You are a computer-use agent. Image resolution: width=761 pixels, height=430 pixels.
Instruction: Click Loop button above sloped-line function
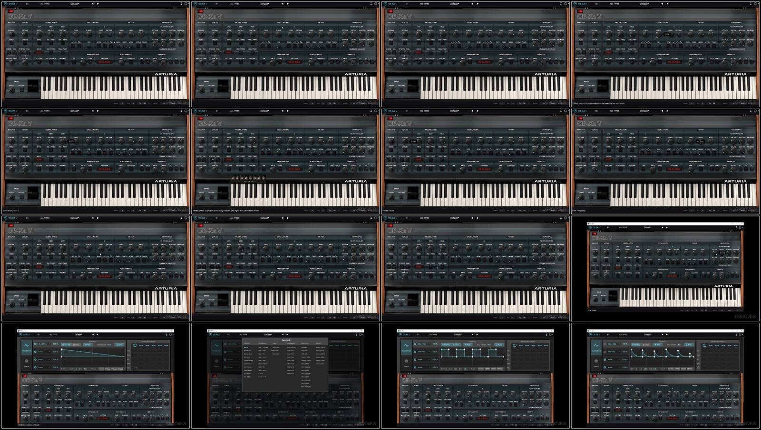pyautogui.click(x=77, y=345)
